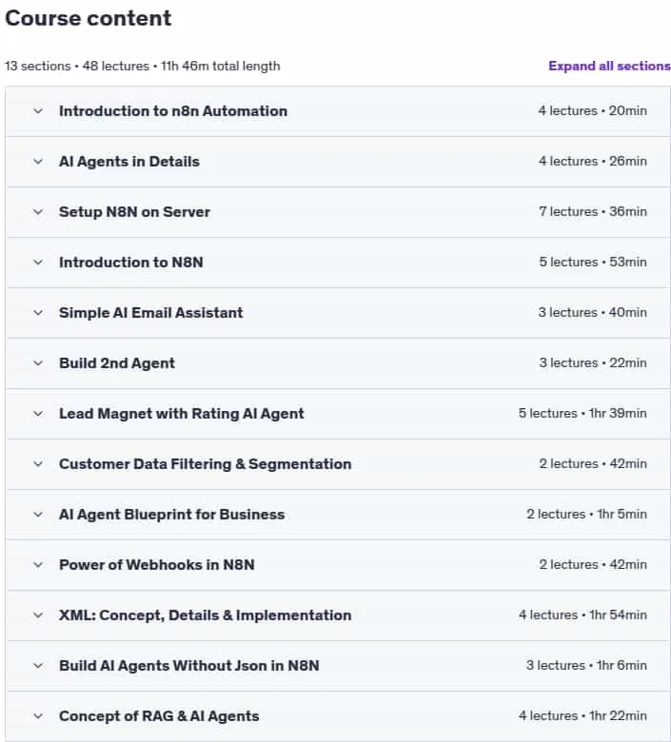Expand chevron next to AI Agents in Details
The width and height of the screenshot is (671, 742).
[38, 162]
